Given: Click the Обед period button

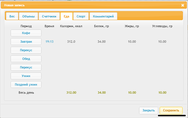Looking at the screenshot, I should (26, 59).
